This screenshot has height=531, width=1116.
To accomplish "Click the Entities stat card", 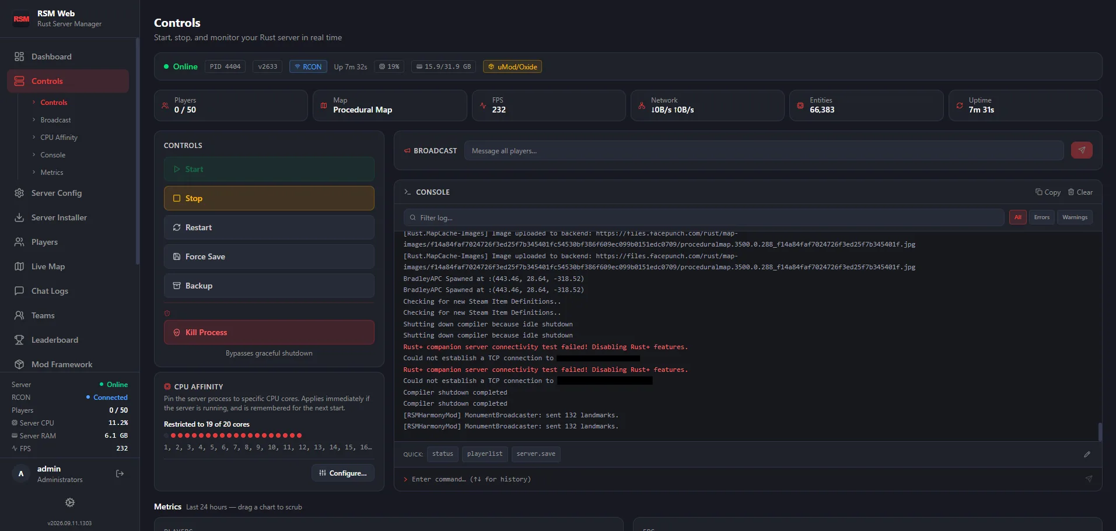I will click(x=866, y=106).
